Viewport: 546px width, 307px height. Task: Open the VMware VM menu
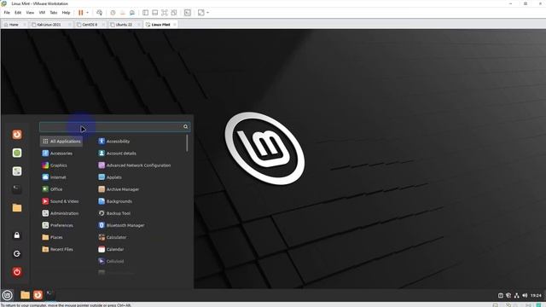(x=42, y=13)
